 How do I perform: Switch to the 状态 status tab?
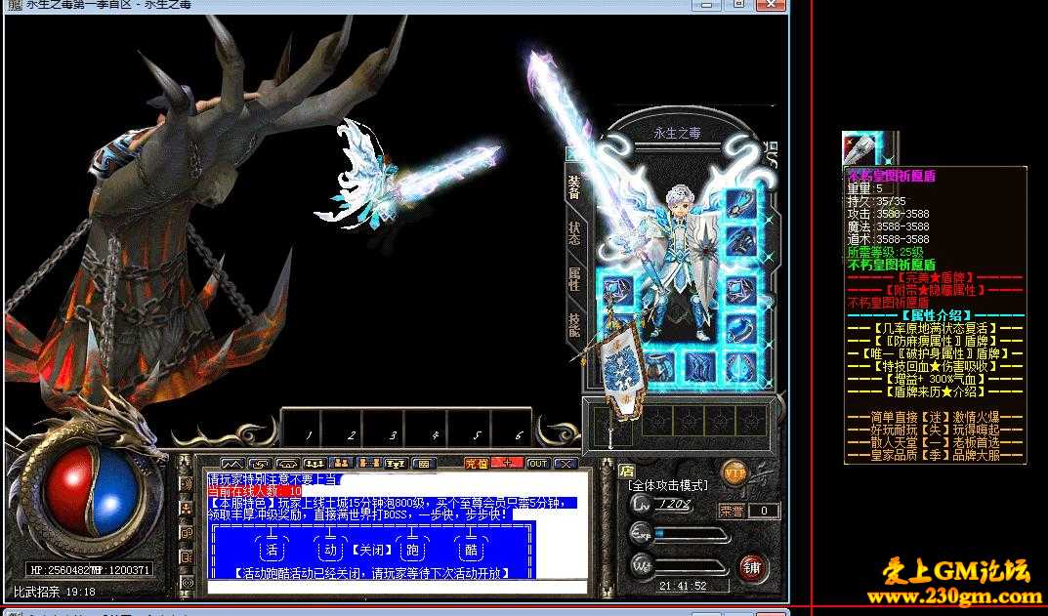click(x=574, y=232)
